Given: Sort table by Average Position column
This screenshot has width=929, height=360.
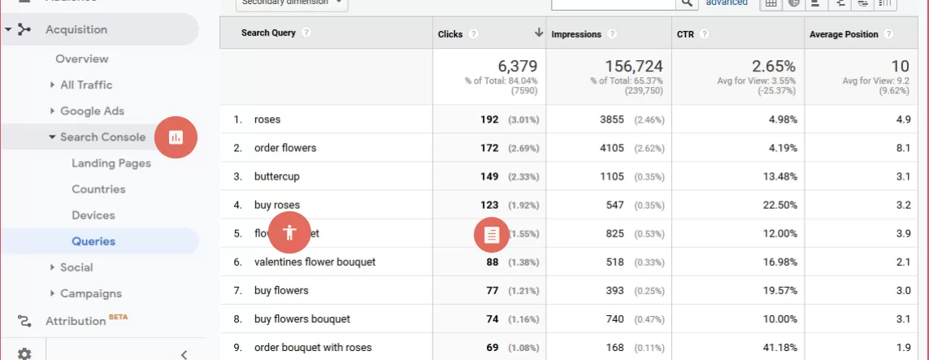Looking at the screenshot, I should pyautogui.click(x=844, y=34).
